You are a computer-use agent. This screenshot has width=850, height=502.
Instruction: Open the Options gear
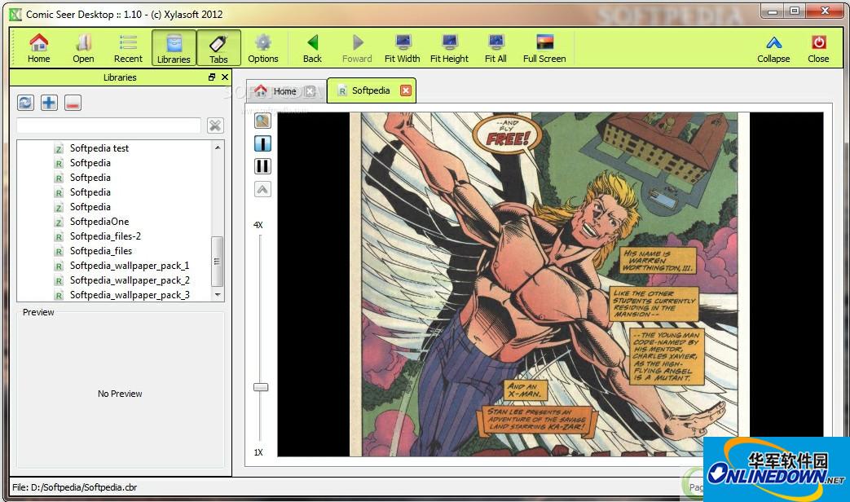[263, 48]
